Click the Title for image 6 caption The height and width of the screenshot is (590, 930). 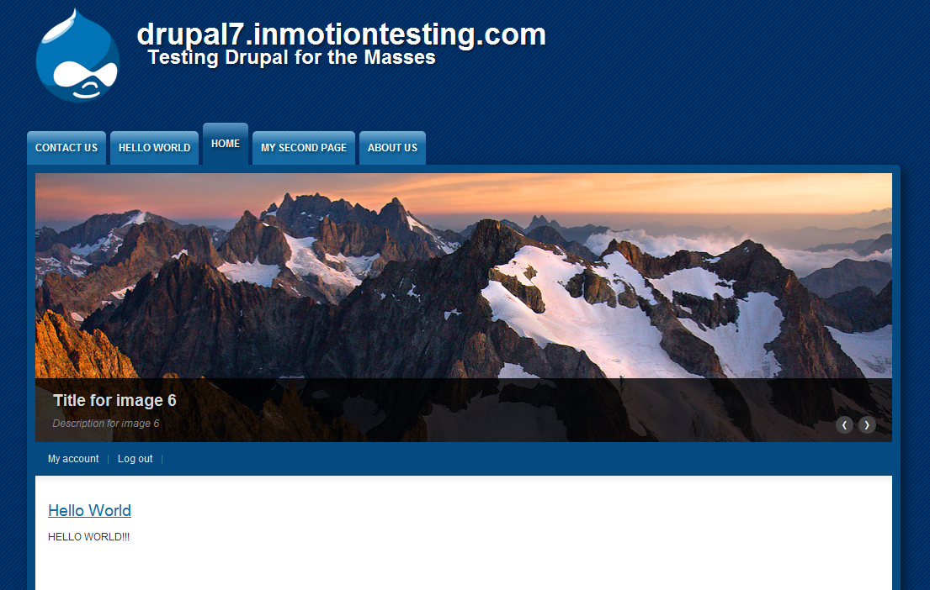coord(114,400)
